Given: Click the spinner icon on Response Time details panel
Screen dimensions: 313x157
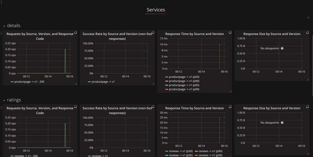Looking at the screenshot, I should [x=230, y=32].
